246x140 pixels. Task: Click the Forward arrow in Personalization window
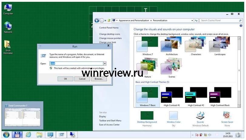pyautogui.click(x=102, y=21)
